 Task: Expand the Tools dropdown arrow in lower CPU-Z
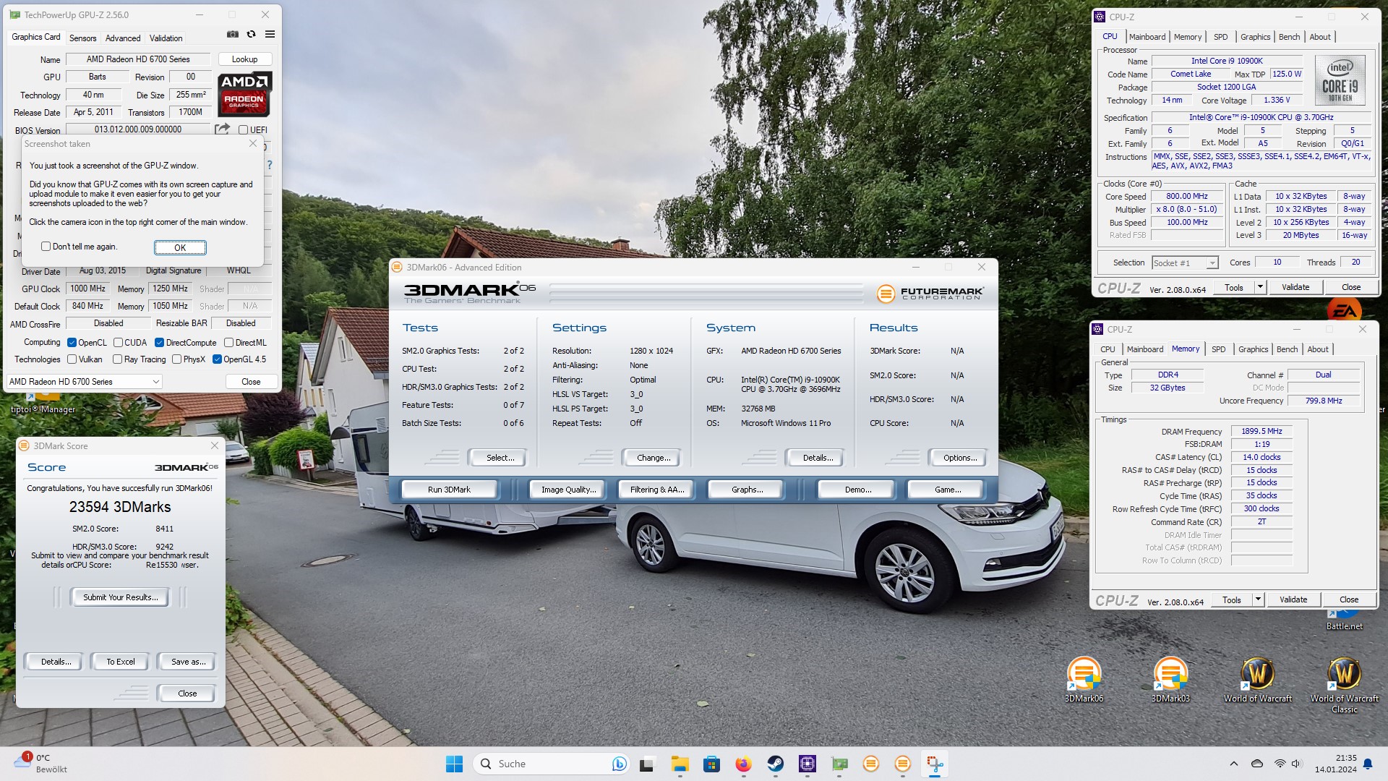click(x=1258, y=599)
